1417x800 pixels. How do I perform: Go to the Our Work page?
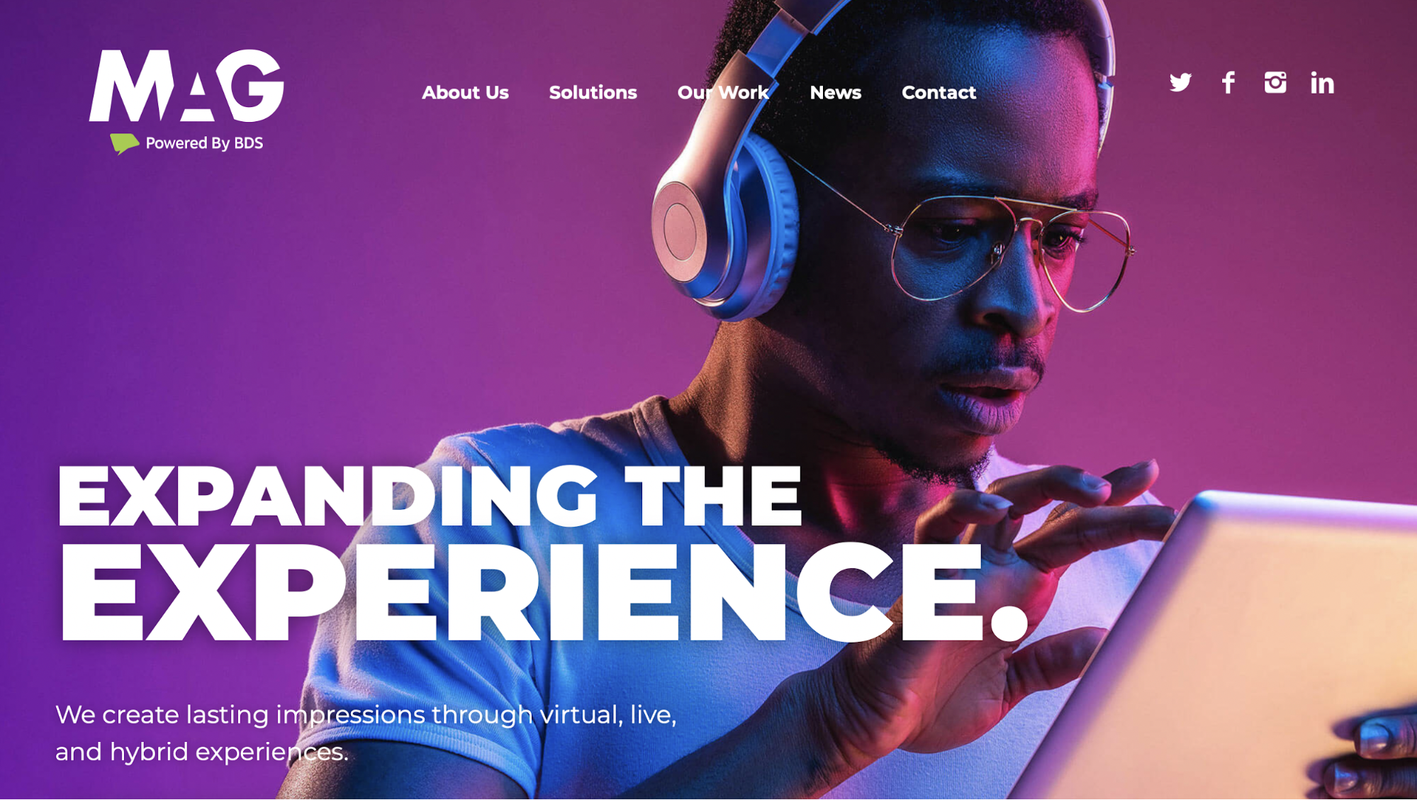click(723, 92)
